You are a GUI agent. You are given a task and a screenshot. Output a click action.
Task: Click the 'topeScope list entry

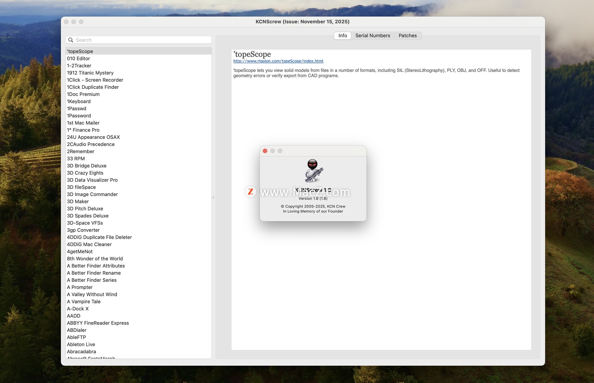[x=80, y=51]
